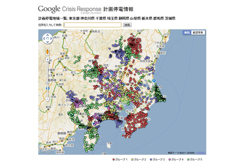Click the route 51 highway shield
Viewport: 247px width, 164px height.
(x=154, y=81)
